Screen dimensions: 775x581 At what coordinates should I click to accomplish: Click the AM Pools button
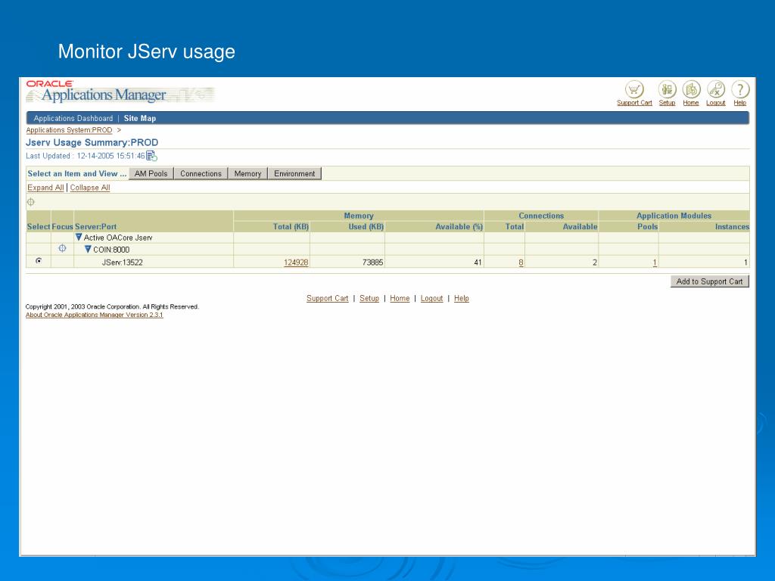[151, 173]
